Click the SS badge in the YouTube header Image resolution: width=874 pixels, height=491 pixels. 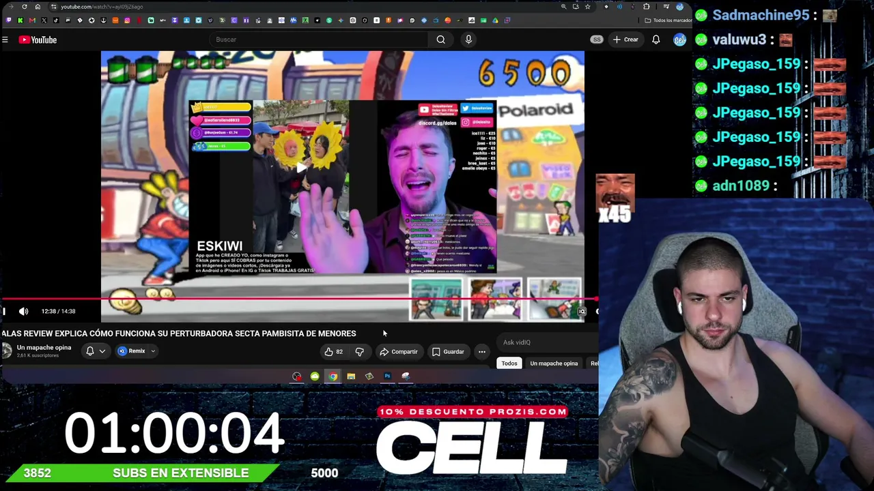(x=597, y=40)
